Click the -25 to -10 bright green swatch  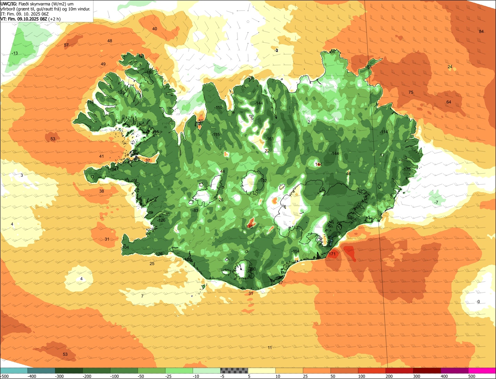pyautogui.click(x=179, y=370)
